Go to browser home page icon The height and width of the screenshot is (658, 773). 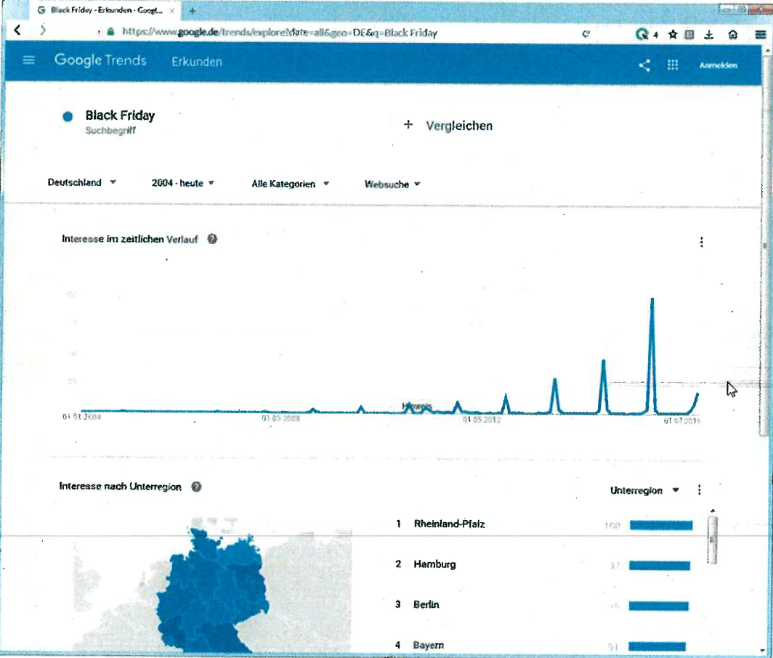pyautogui.click(x=732, y=35)
